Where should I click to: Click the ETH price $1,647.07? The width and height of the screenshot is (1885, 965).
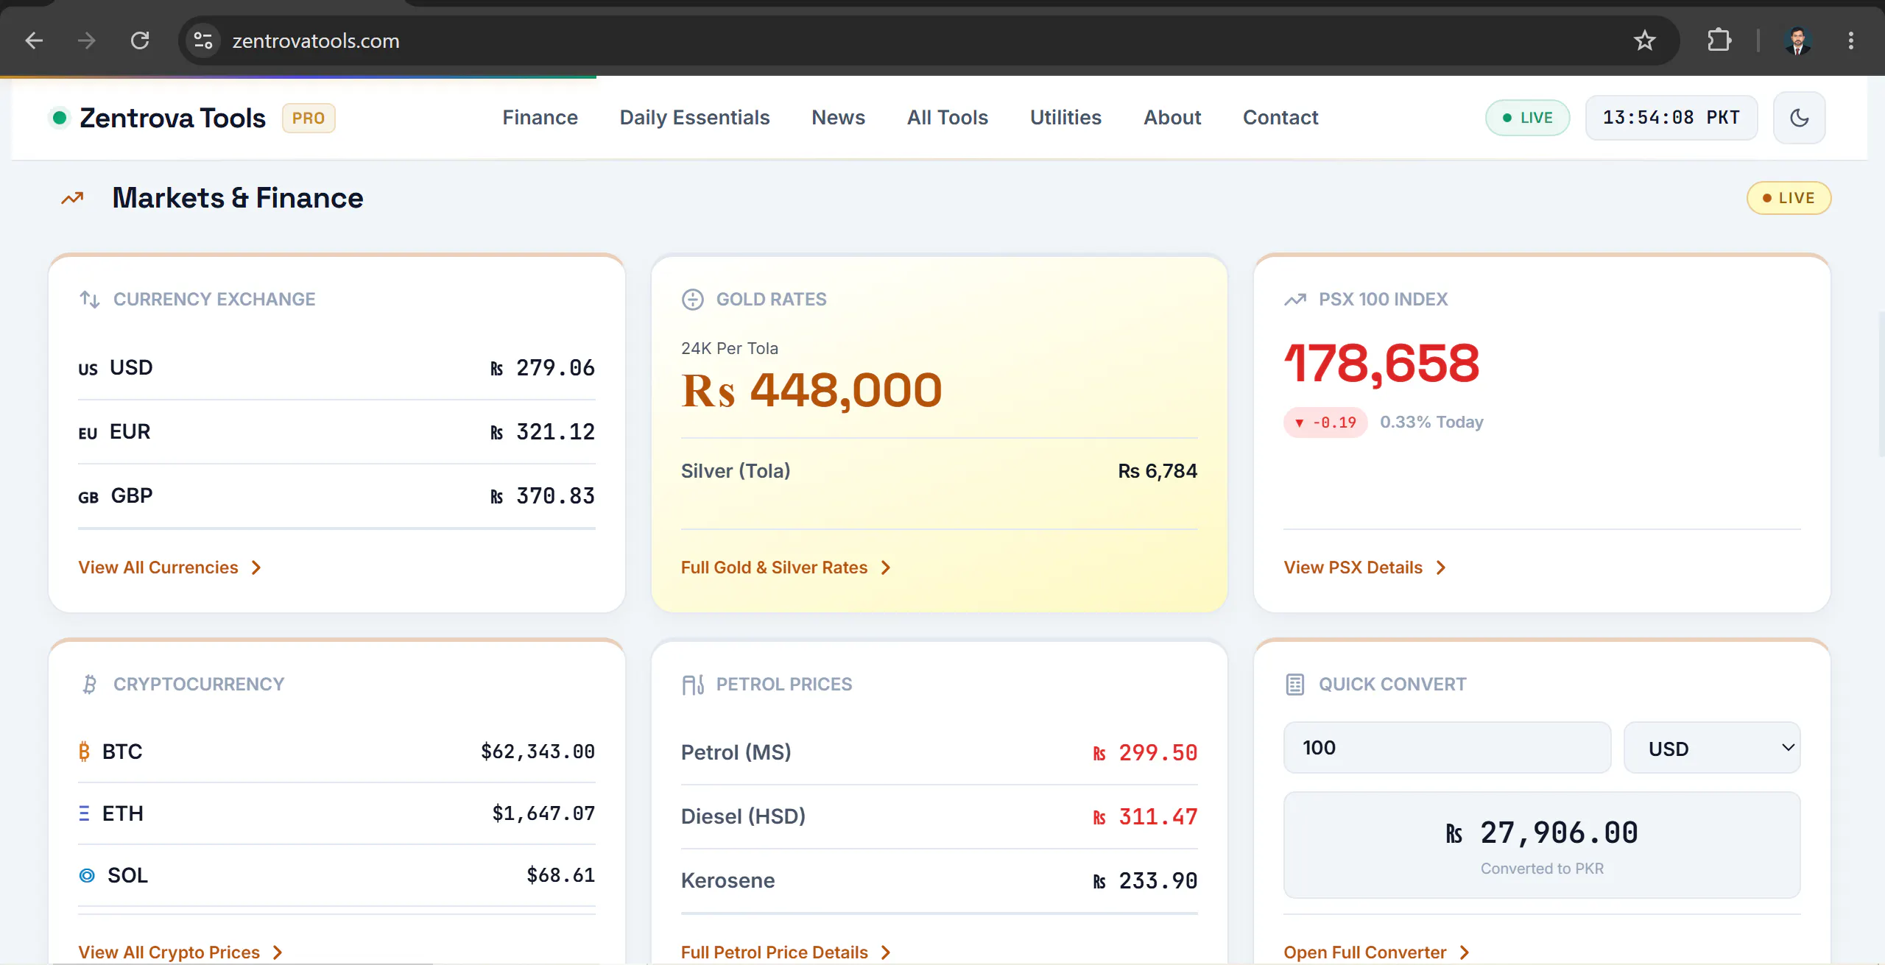[x=543, y=813]
